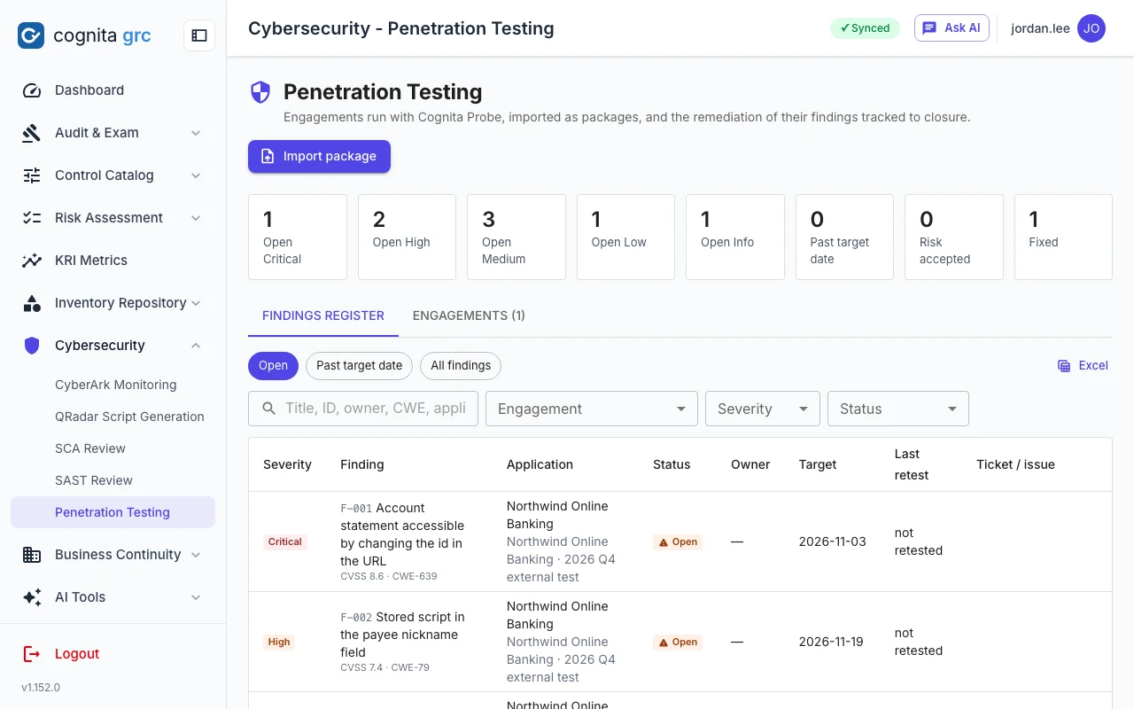
Task: Expand the Audit & Exam chevron
Action: pyautogui.click(x=196, y=133)
